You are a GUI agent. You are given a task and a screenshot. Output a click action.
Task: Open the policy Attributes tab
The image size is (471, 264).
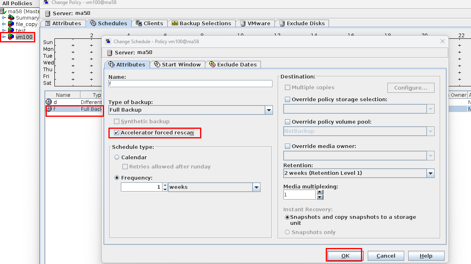[63, 24]
